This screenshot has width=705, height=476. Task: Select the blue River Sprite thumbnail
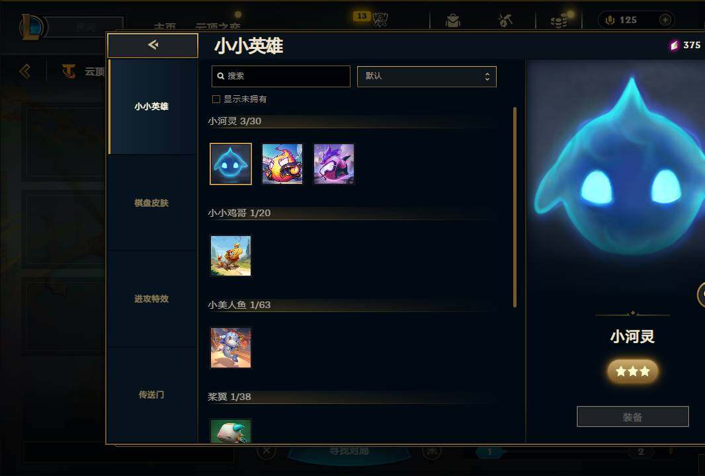point(231,164)
